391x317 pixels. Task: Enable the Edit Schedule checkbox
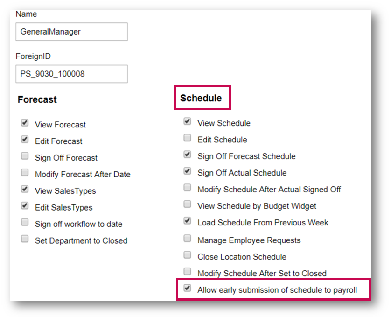click(x=187, y=138)
